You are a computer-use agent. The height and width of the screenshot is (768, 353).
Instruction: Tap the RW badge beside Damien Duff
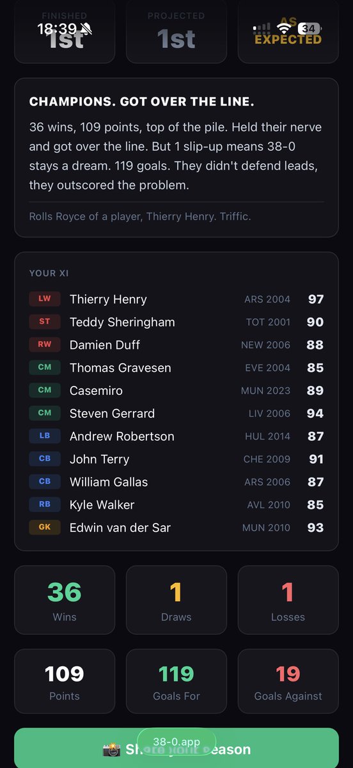point(45,344)
